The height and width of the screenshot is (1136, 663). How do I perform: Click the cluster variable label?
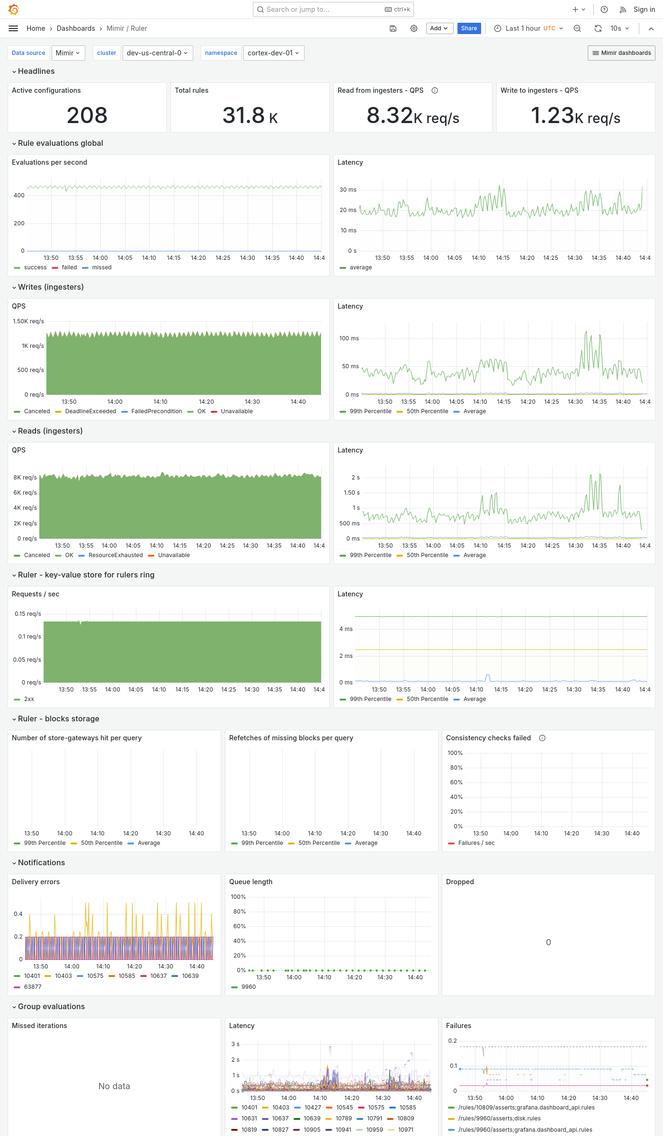[x=107, y=53]
